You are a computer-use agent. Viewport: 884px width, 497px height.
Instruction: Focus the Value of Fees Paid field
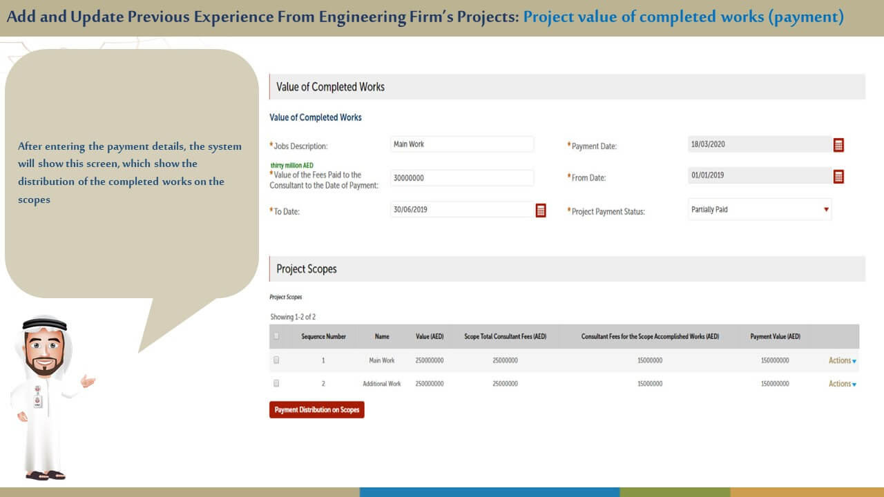[x=461, y=178]
